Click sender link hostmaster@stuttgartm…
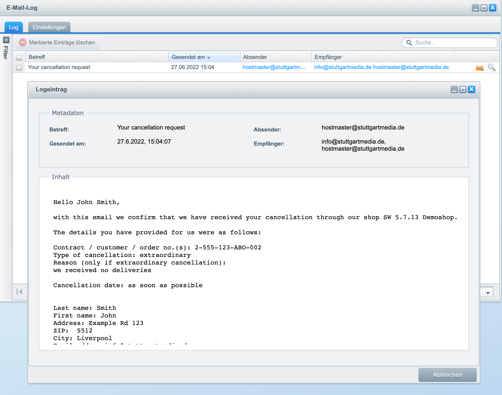Screen dimensions: 502x395 pyautogui.click(x=274, y=67)
